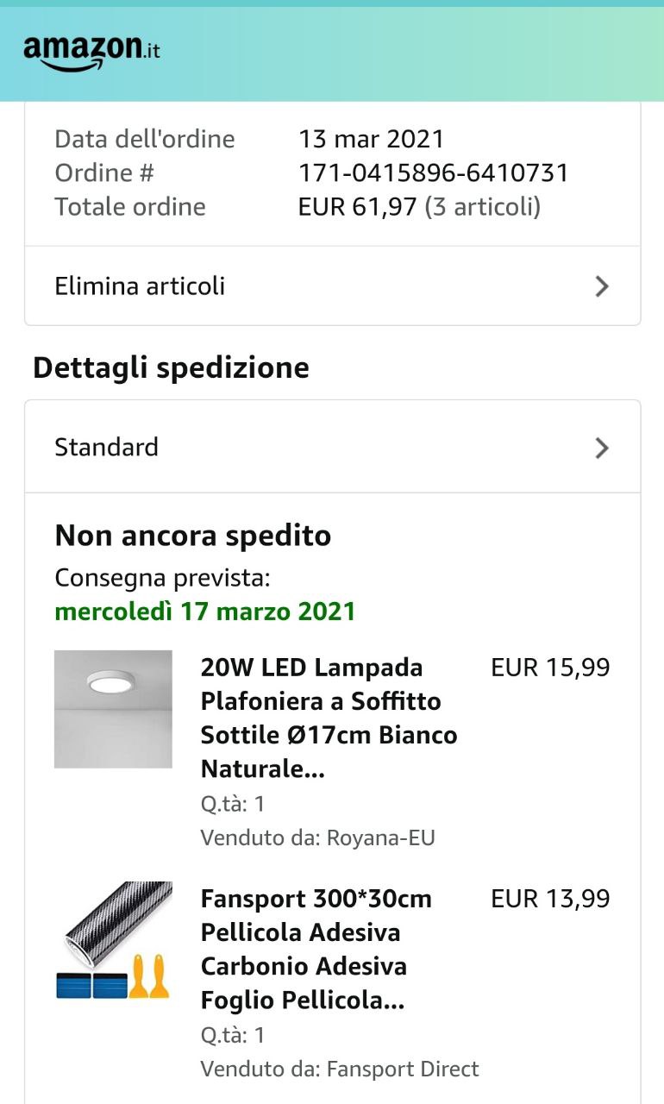The image size is (664, 1104).
Task: Click the Fansport Direct seller name
Action: pyautogui.click(x=403, y=1069)
